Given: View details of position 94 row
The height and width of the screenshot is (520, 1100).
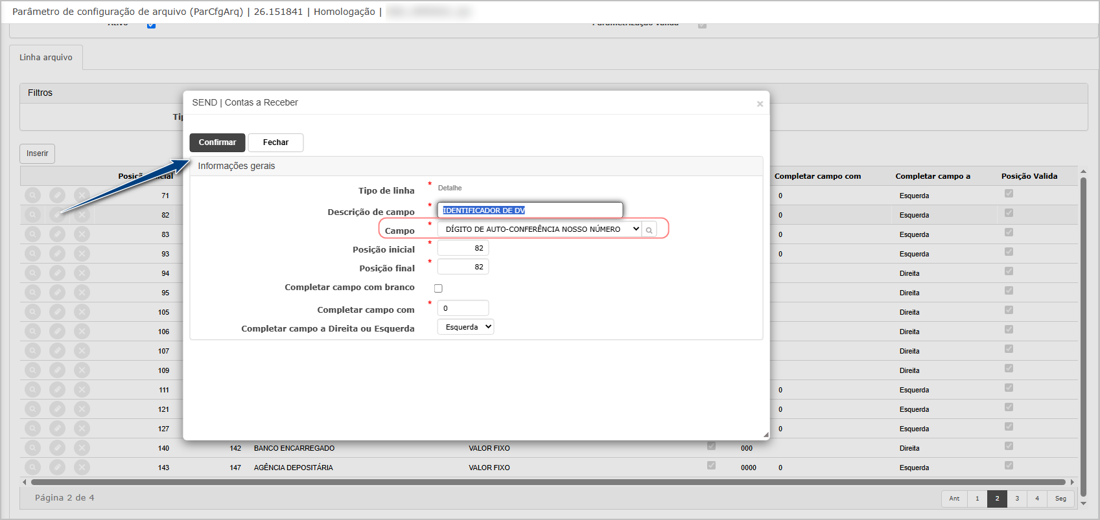Looking at the screenshot, I should (32, 273).
